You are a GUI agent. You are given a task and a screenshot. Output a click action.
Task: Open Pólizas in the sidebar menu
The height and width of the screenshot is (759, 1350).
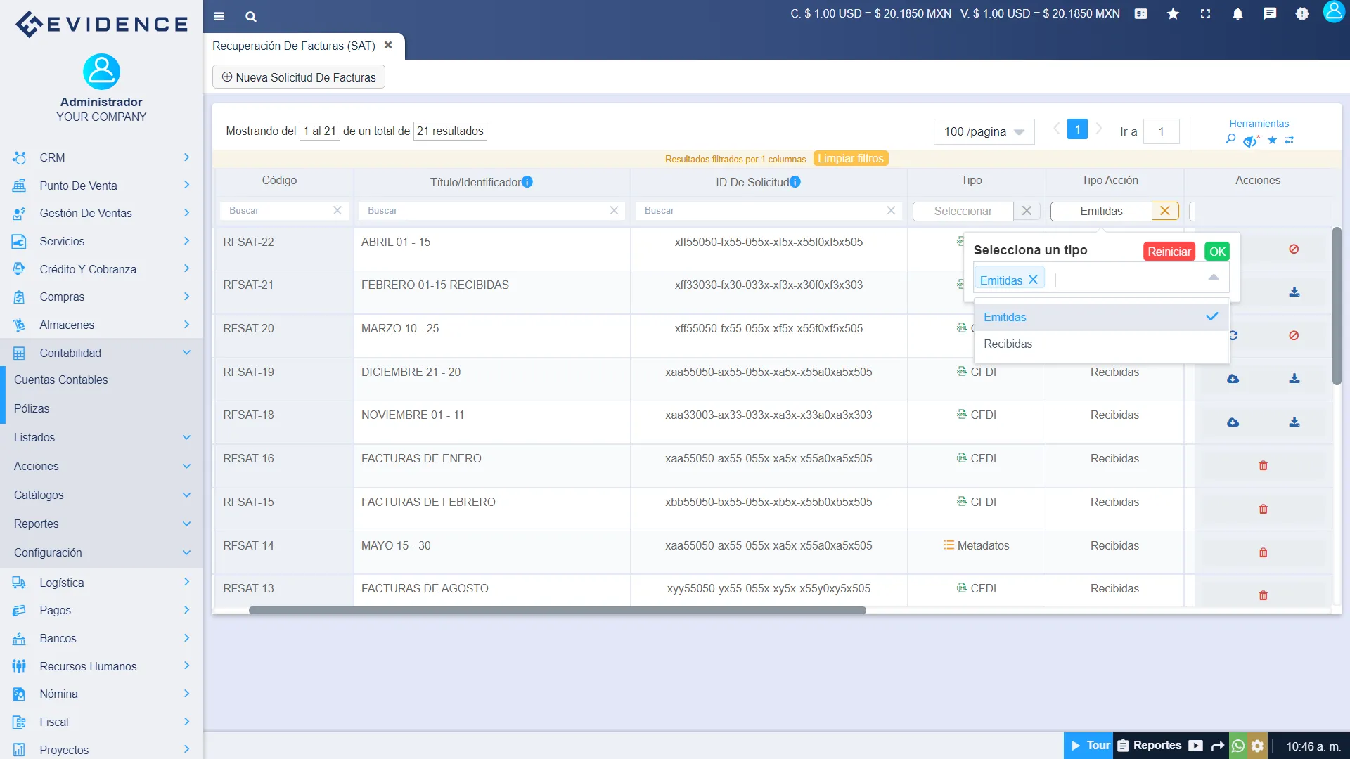[32, 408]
